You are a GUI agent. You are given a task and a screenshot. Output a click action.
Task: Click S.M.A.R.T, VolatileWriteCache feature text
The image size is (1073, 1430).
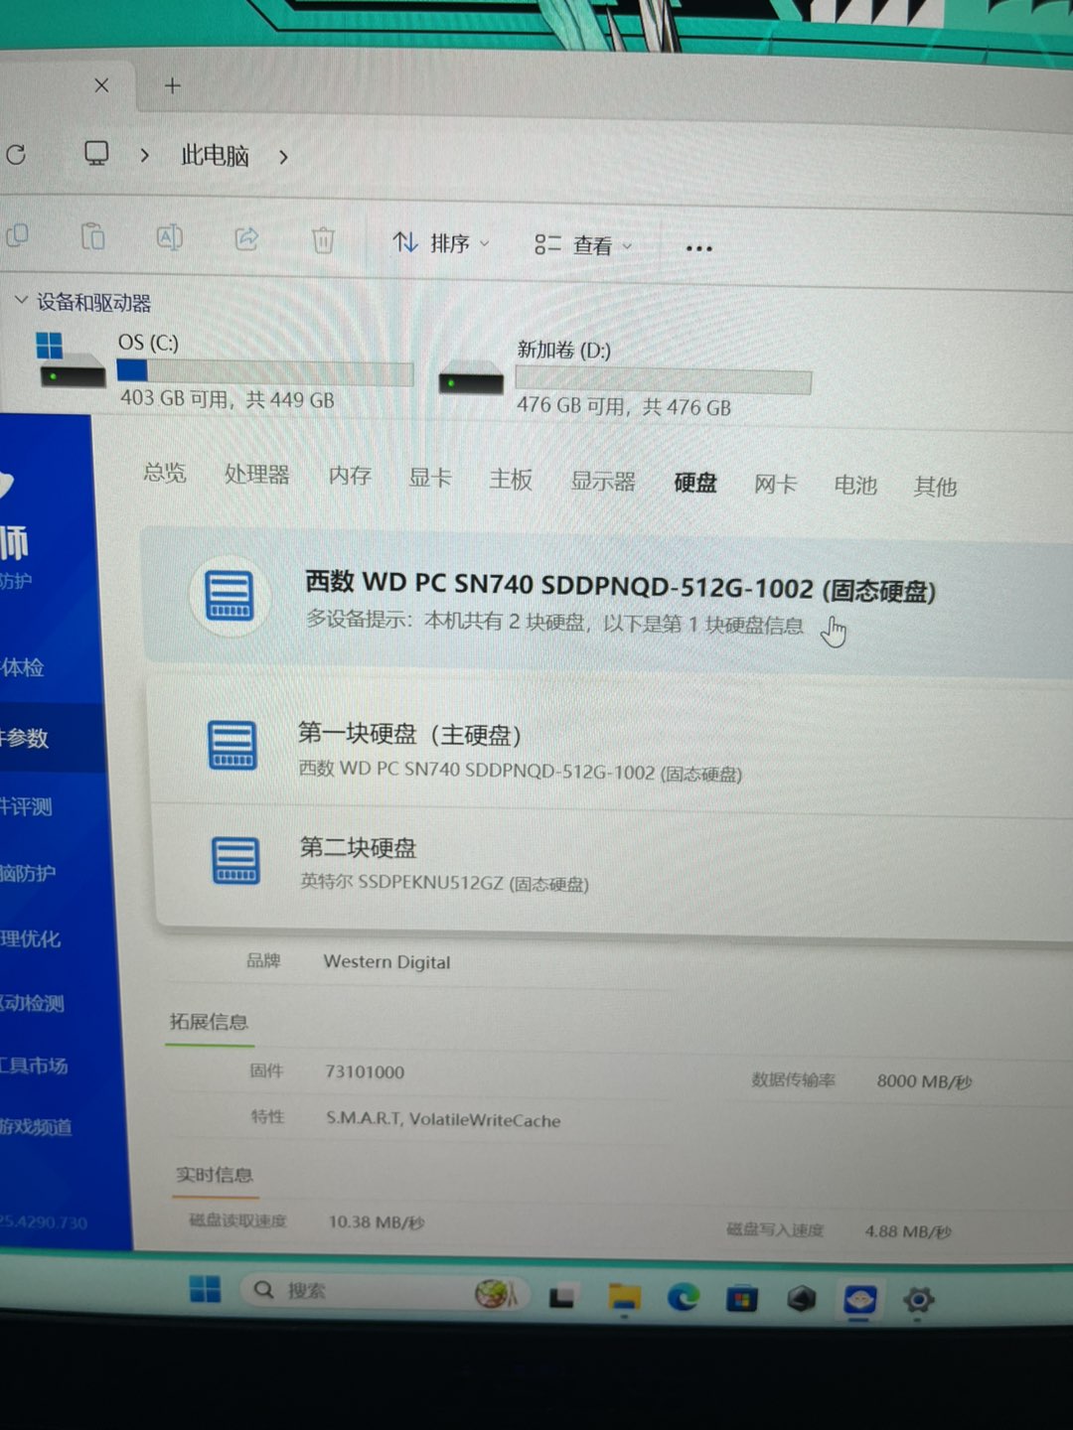coord(443,1119)
